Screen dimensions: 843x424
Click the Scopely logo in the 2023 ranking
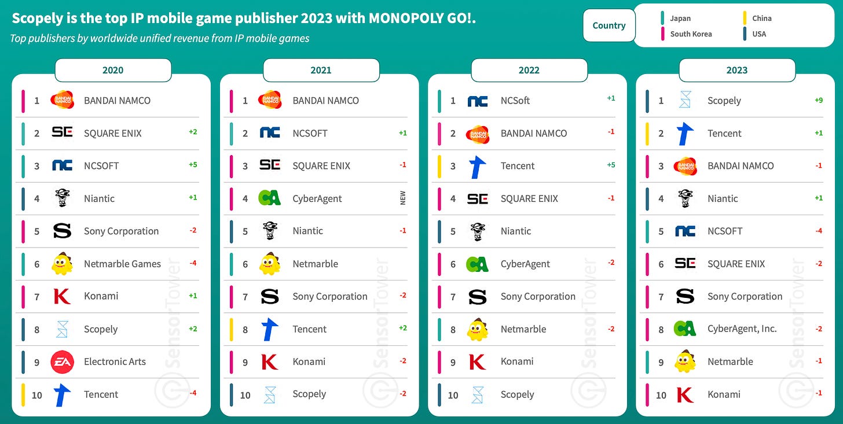(685, 101)
